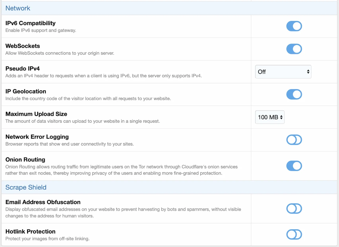This screenshot has height=247, width=339.
Task: Turn off the WebSockets toggle
Action: pyautogui.click(x=294, y=49)
